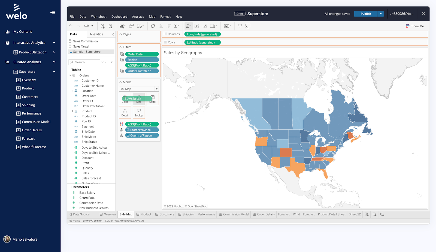Click the Detail card in Marks

coord(125,113)
